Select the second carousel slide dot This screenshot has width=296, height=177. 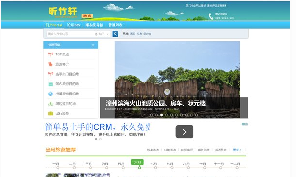(156, 115)
